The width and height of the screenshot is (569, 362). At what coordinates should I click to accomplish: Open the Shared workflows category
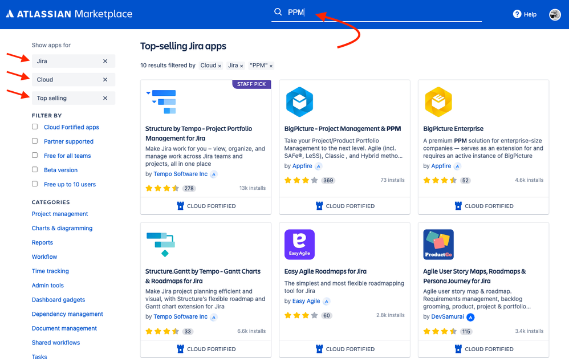click(x=56, y=343)
